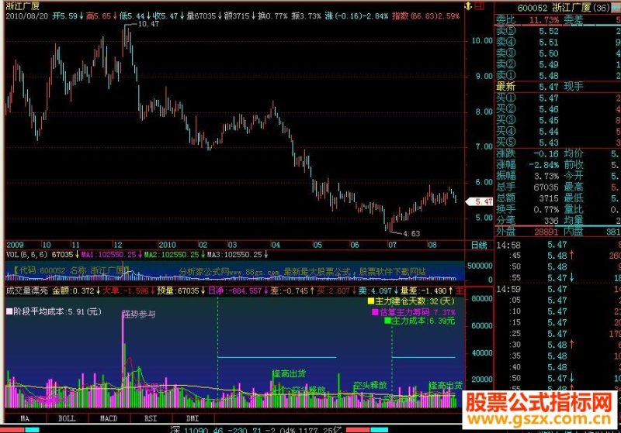
Task: Click the green 主力成本 legend square
Action: point(387,321)
